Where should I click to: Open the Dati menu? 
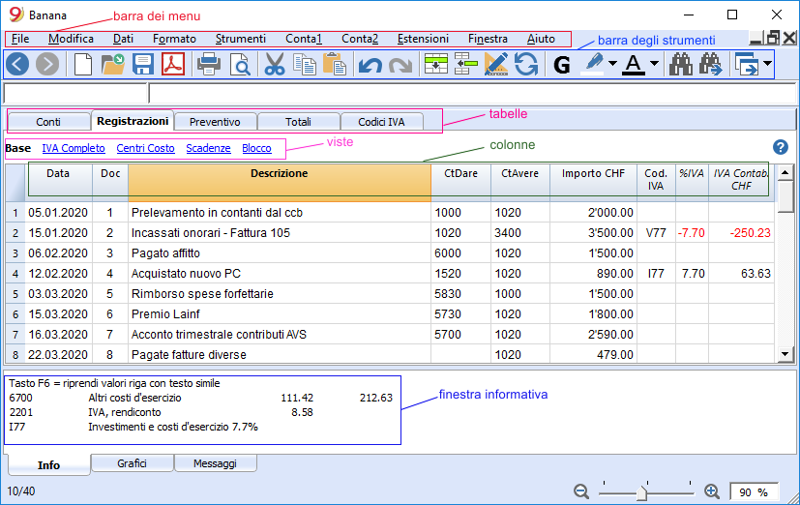click(123, 39)
